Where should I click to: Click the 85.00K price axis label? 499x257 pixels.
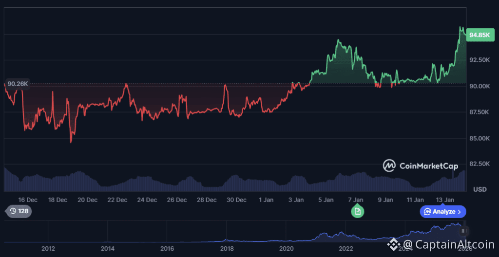point(480,138)
